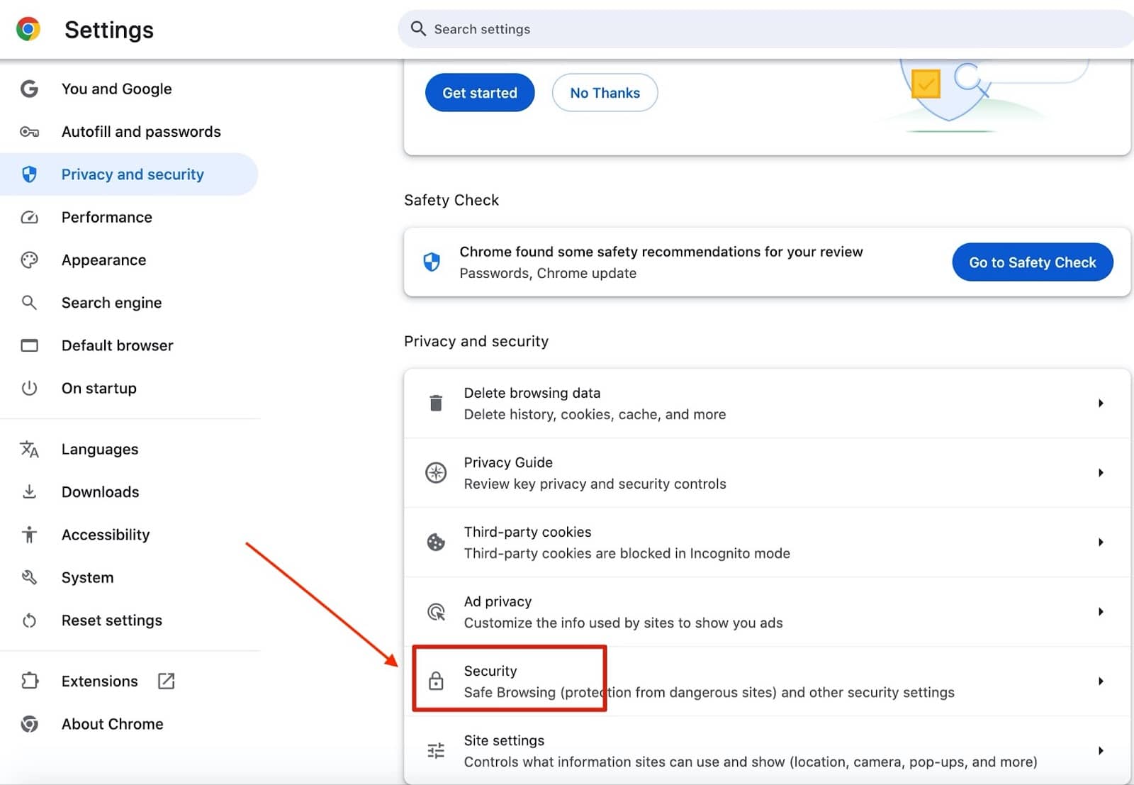This screenshot has height=785, width=1134.
Task: Click the Delete browsing data trash icon
Action: (436, 403)
